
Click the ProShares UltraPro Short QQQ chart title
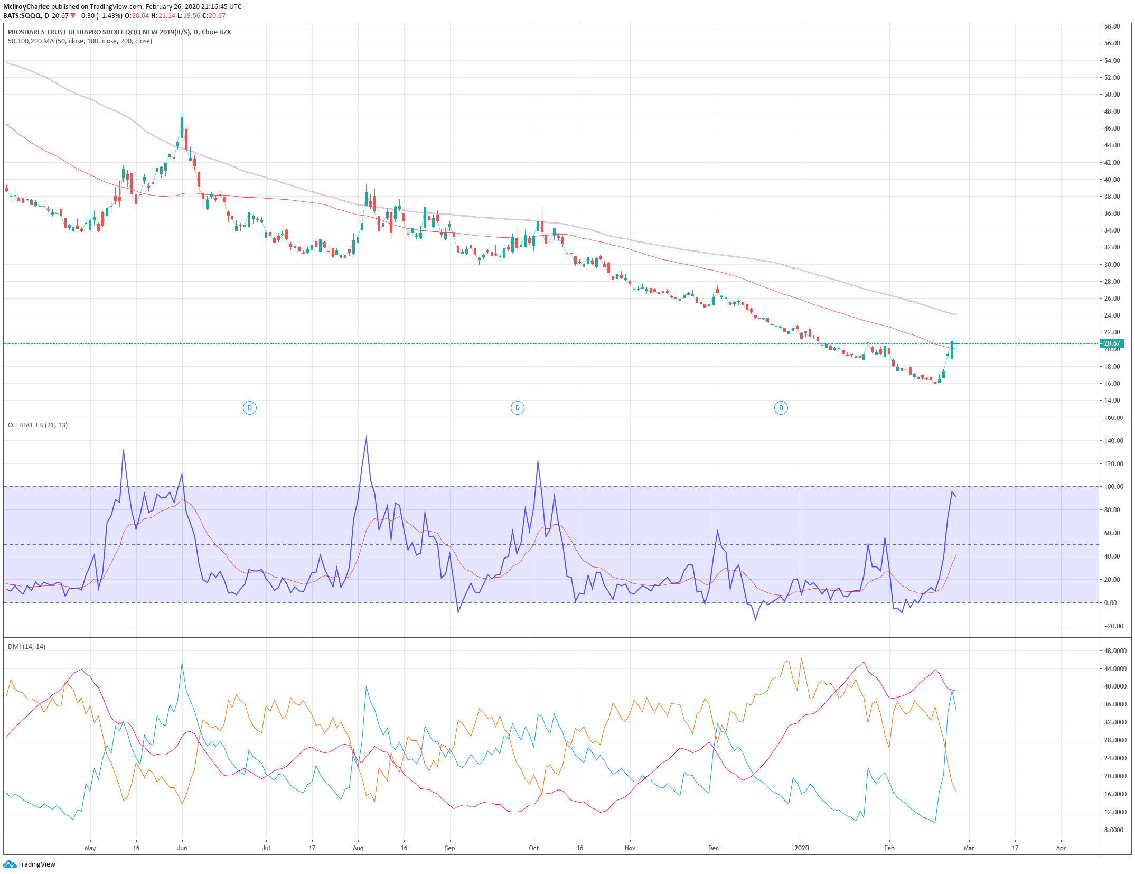point(119,32)
